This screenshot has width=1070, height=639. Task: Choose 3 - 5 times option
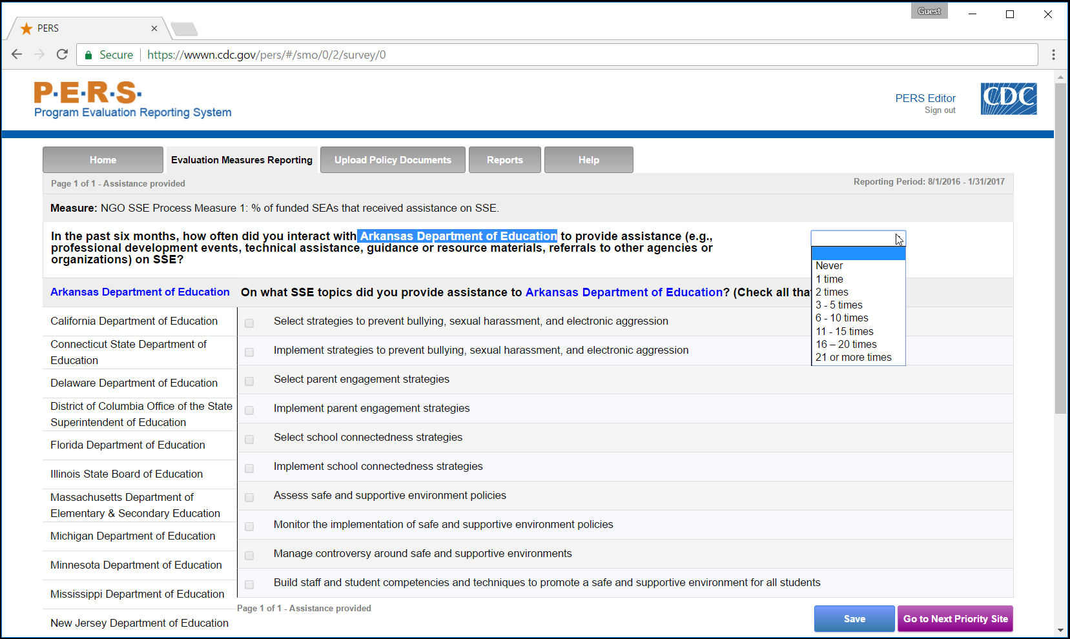pos(858,305)
